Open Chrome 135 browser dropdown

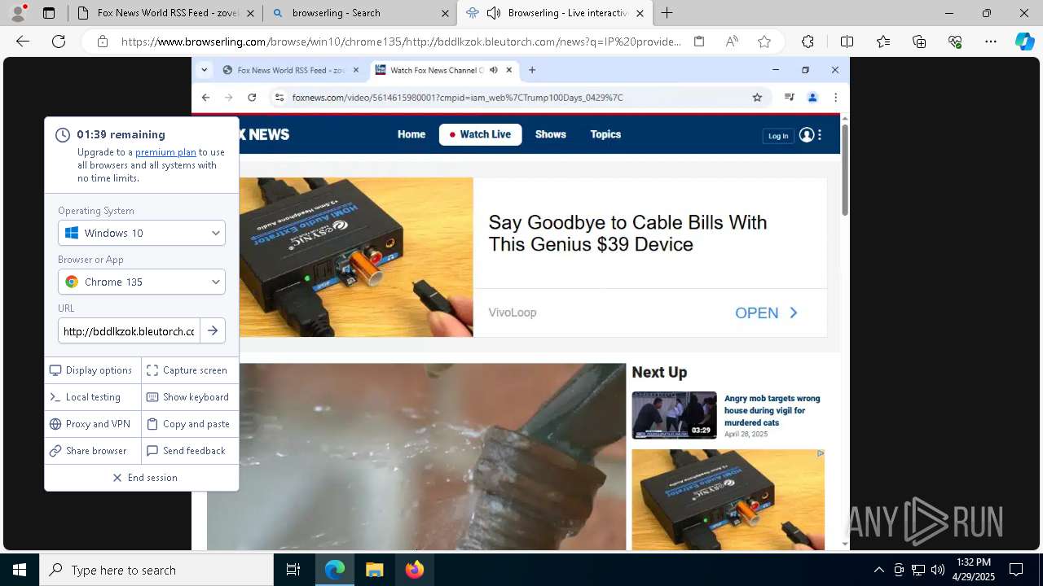[x=142, y=282]
